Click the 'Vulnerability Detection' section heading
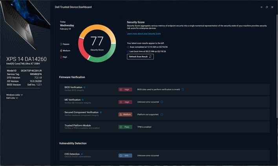Screen dimensions: 278x166 pos(73,143)
